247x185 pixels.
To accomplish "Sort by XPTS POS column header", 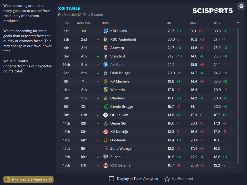I will [84, 23].
